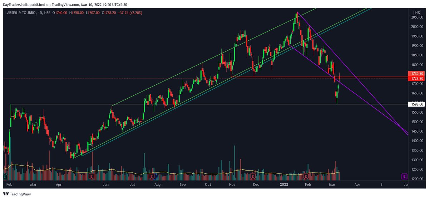
Task: Open the red earnings marker above Feb 2022
Action: [306, 176]
